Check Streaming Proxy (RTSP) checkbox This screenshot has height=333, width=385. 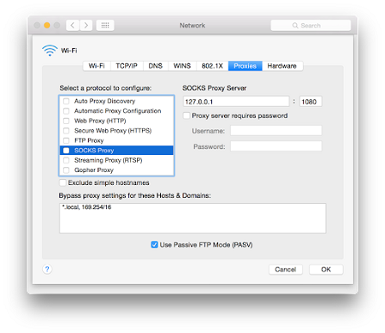pos(66,160)
